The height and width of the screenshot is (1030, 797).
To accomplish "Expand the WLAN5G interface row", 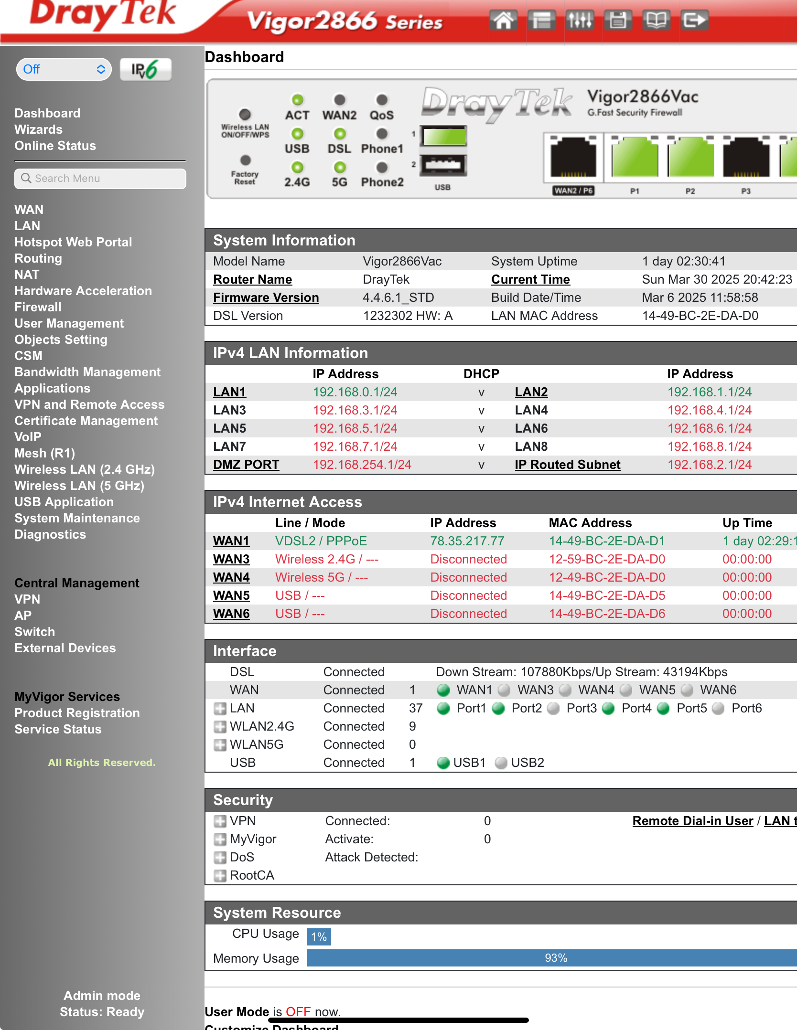I will (220, 745).
